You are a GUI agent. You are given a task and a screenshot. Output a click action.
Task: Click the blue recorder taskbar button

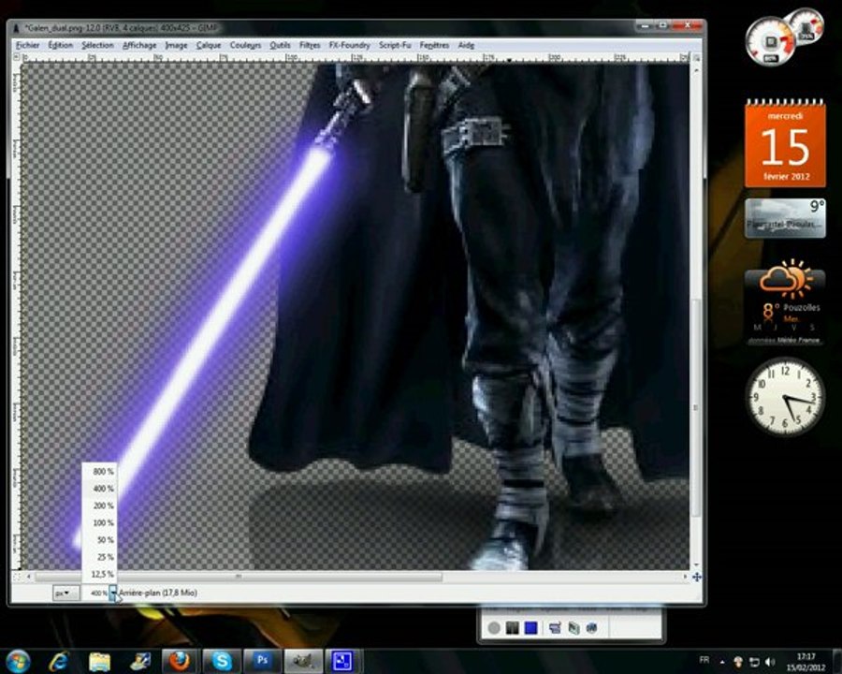(343, 661)
